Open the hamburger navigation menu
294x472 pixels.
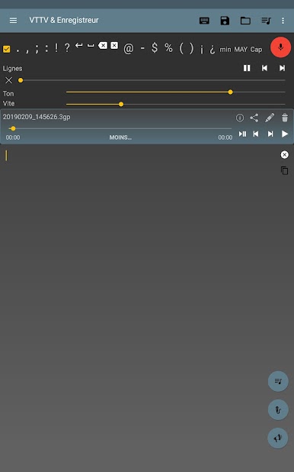(13, 21)
